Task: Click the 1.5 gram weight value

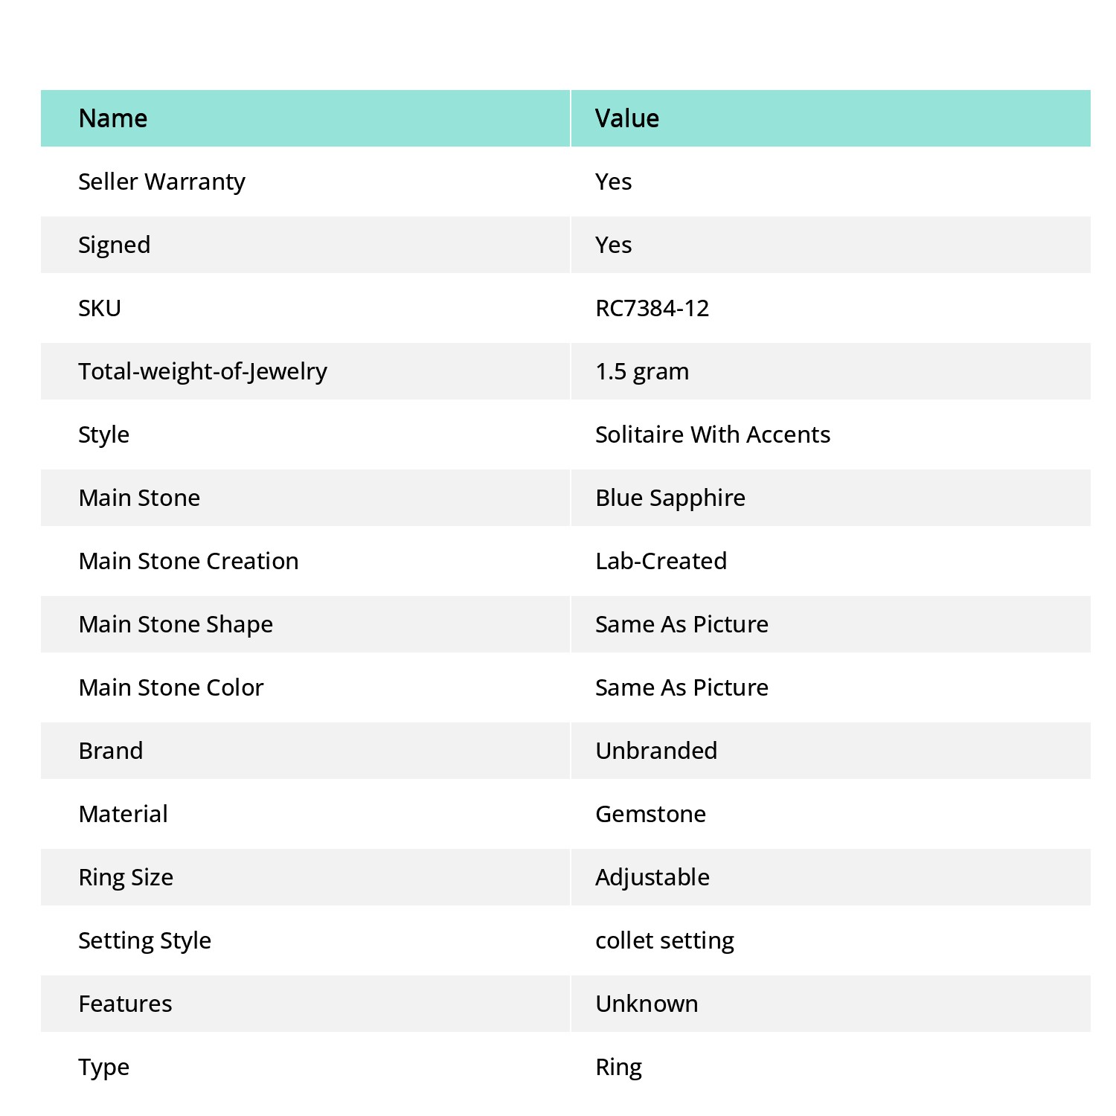Action: click(x=642, y=371)
